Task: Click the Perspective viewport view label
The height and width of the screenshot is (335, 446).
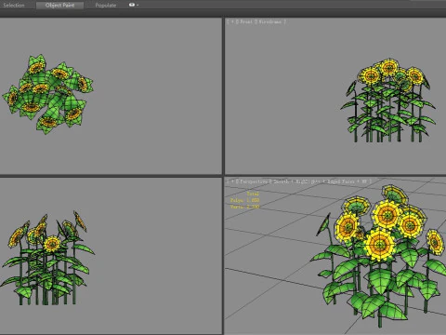Action: coord(254,181)
